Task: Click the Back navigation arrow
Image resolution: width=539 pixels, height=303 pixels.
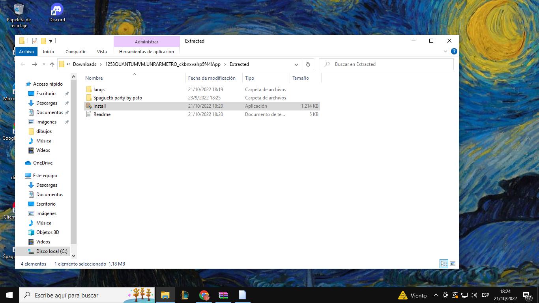Action: point(23,64)
